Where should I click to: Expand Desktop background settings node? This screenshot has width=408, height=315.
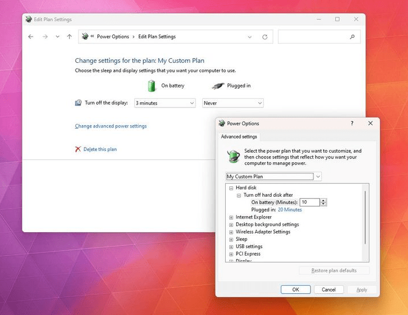(x=231, y=225)
